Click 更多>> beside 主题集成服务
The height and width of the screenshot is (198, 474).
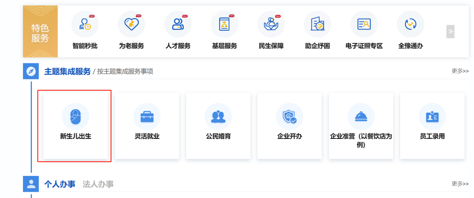[460, 71]
